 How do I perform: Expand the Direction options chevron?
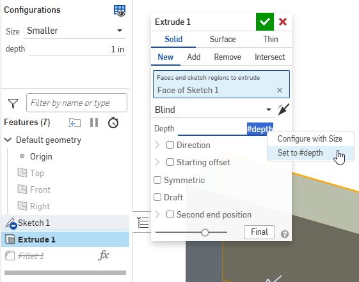click(x=157, y=145)
